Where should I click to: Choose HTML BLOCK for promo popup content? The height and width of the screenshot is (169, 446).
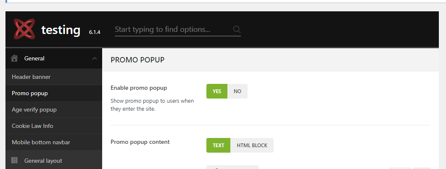pyautogui.click(x=252, y=146)
